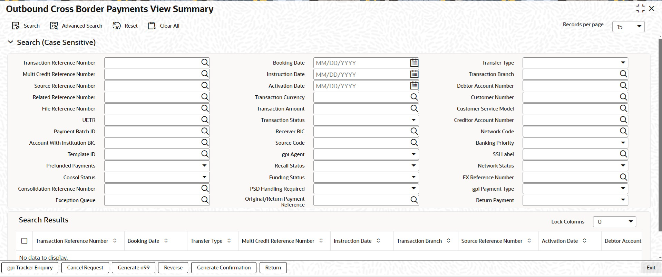
Task: Open lookup for Source Code
Action: pyautogui.click(x=414, y=143)
